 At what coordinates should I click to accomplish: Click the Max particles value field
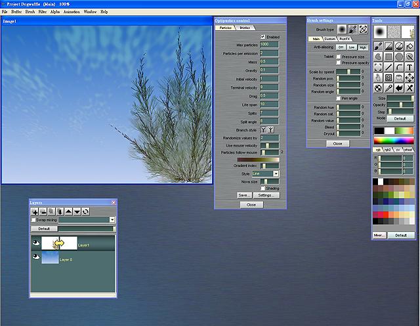click(270, 44)
